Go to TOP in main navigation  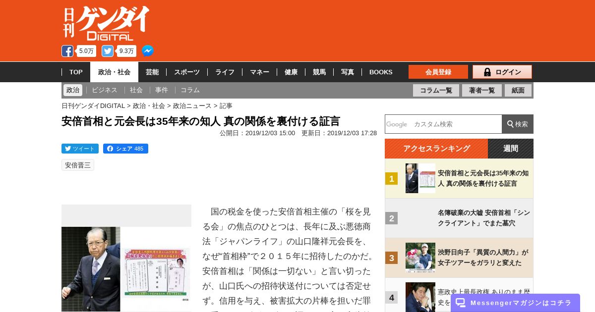pyautogui.click(x=76, y=72)
